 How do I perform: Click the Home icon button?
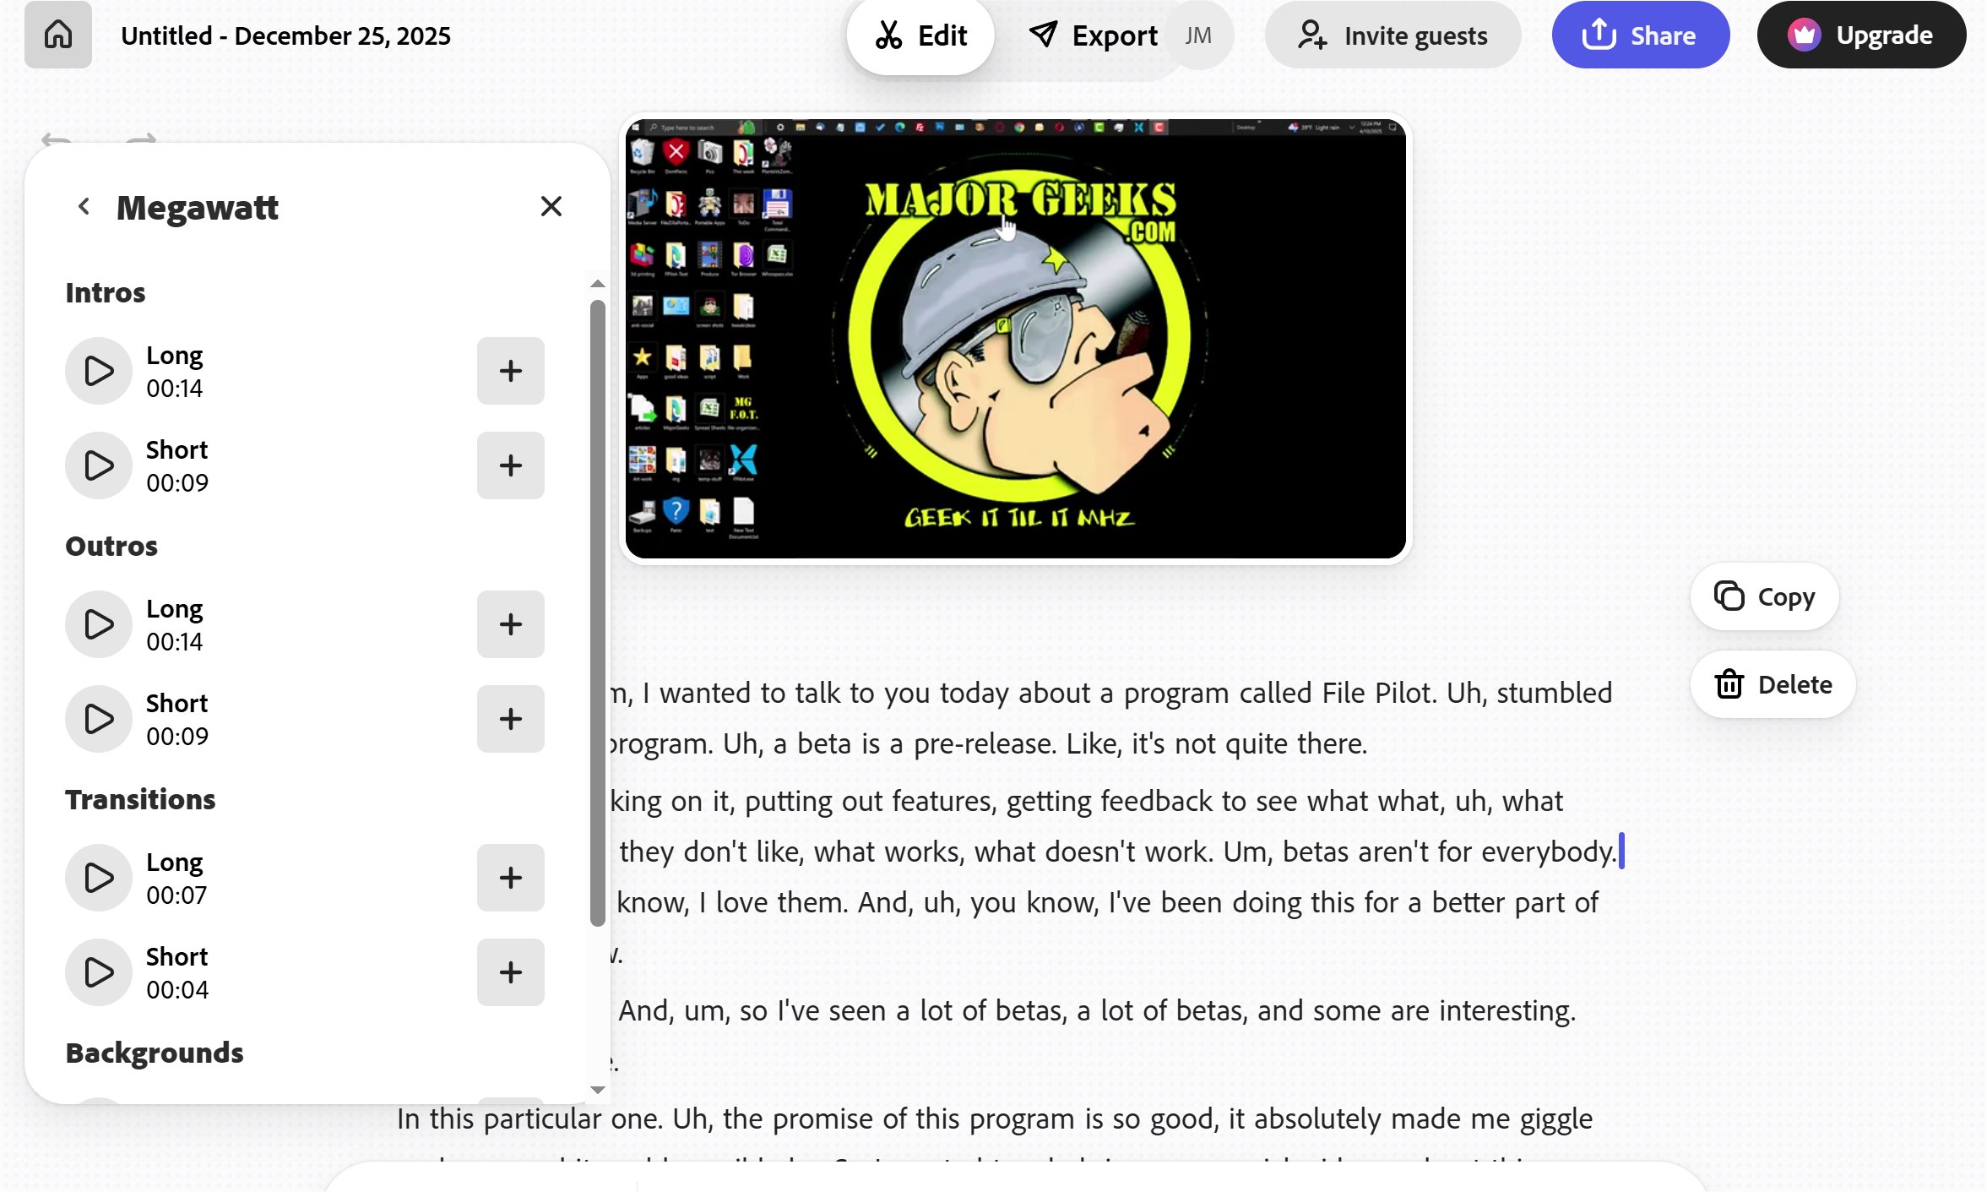(x=57, y=35)
